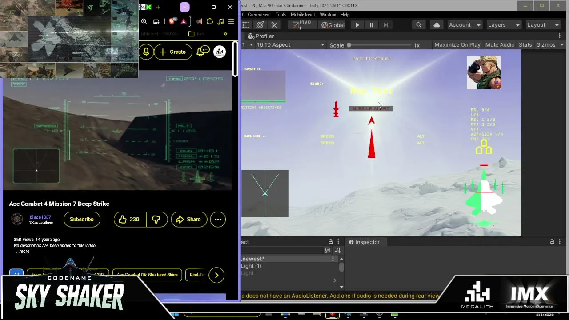
Task: Share the Ace Combat video
Action: [x=189, y=219]
